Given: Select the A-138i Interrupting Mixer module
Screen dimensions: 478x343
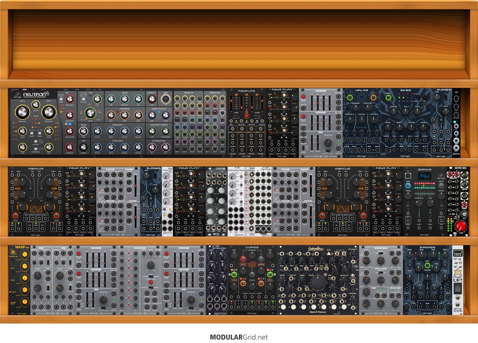Looking at the screenshot, I should click(236, 201).
